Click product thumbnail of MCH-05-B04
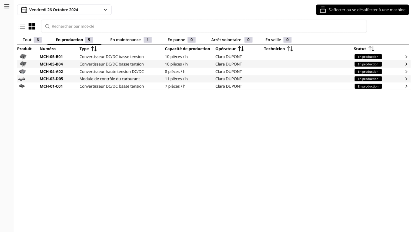The width and height of the screenshot is (415, 232). (x=23, y=64)
